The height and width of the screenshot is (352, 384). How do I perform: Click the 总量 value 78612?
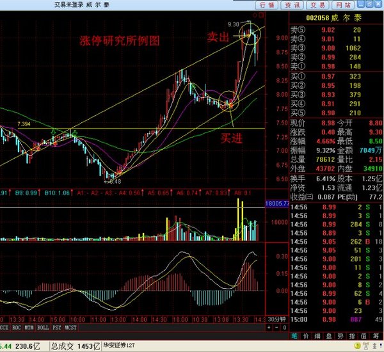(325, 159)
